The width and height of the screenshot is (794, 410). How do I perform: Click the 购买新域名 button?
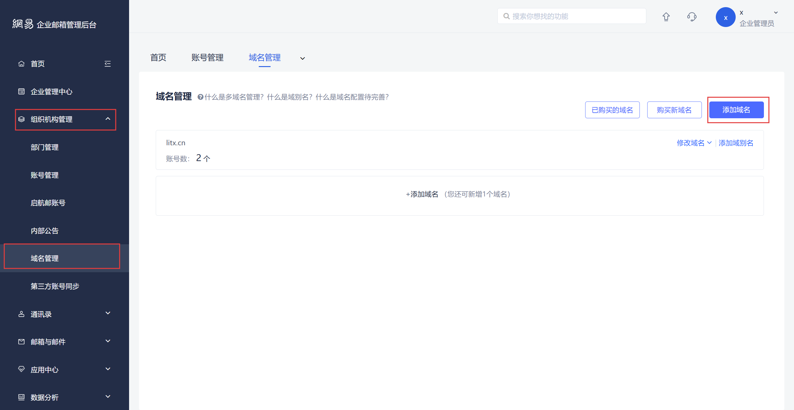tap(674, 110)
